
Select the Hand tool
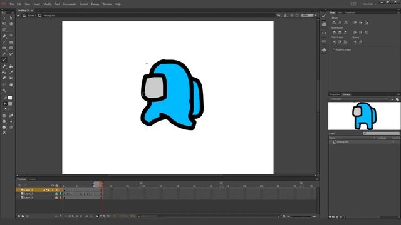point(11,84)
